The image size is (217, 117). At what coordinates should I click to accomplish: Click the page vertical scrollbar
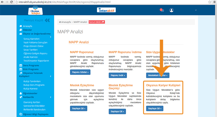click(216, 42)
